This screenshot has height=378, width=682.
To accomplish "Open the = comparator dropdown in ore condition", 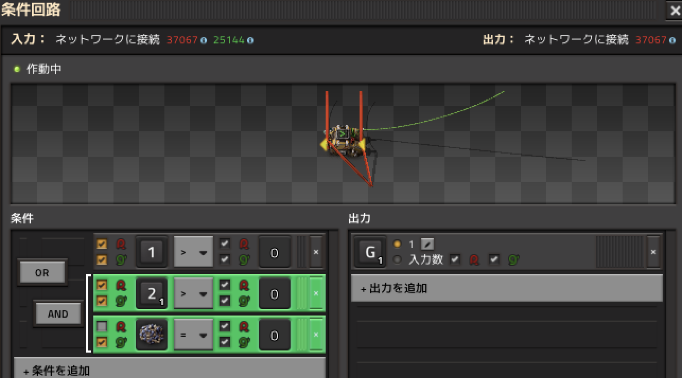I will [194, 335].
